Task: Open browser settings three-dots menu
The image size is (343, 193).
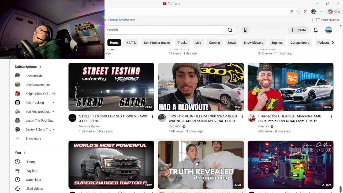Action: [322, 12]
